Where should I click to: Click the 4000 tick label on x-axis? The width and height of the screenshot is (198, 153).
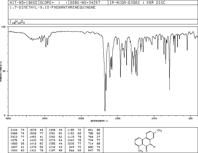point(8,118)
